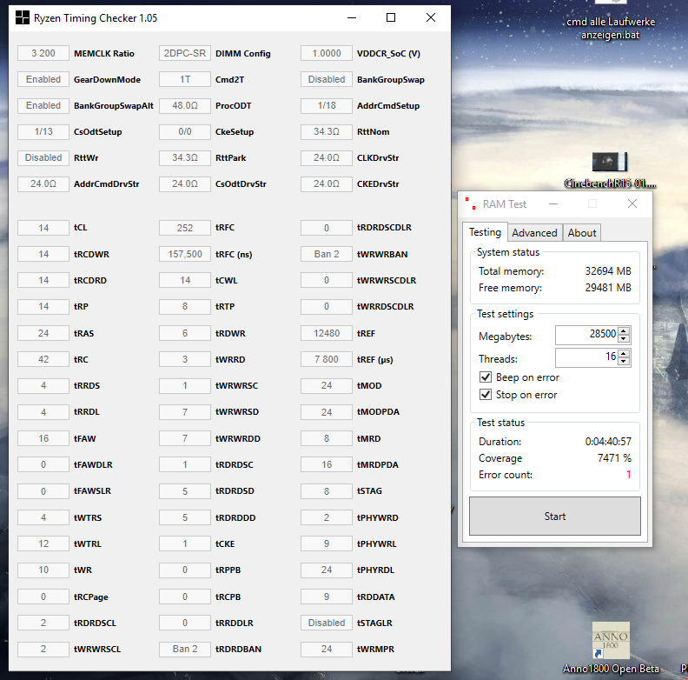Click the CLKDrvStr value 24.0Ω
Screen dimensions: 688x680
[327, 157]
